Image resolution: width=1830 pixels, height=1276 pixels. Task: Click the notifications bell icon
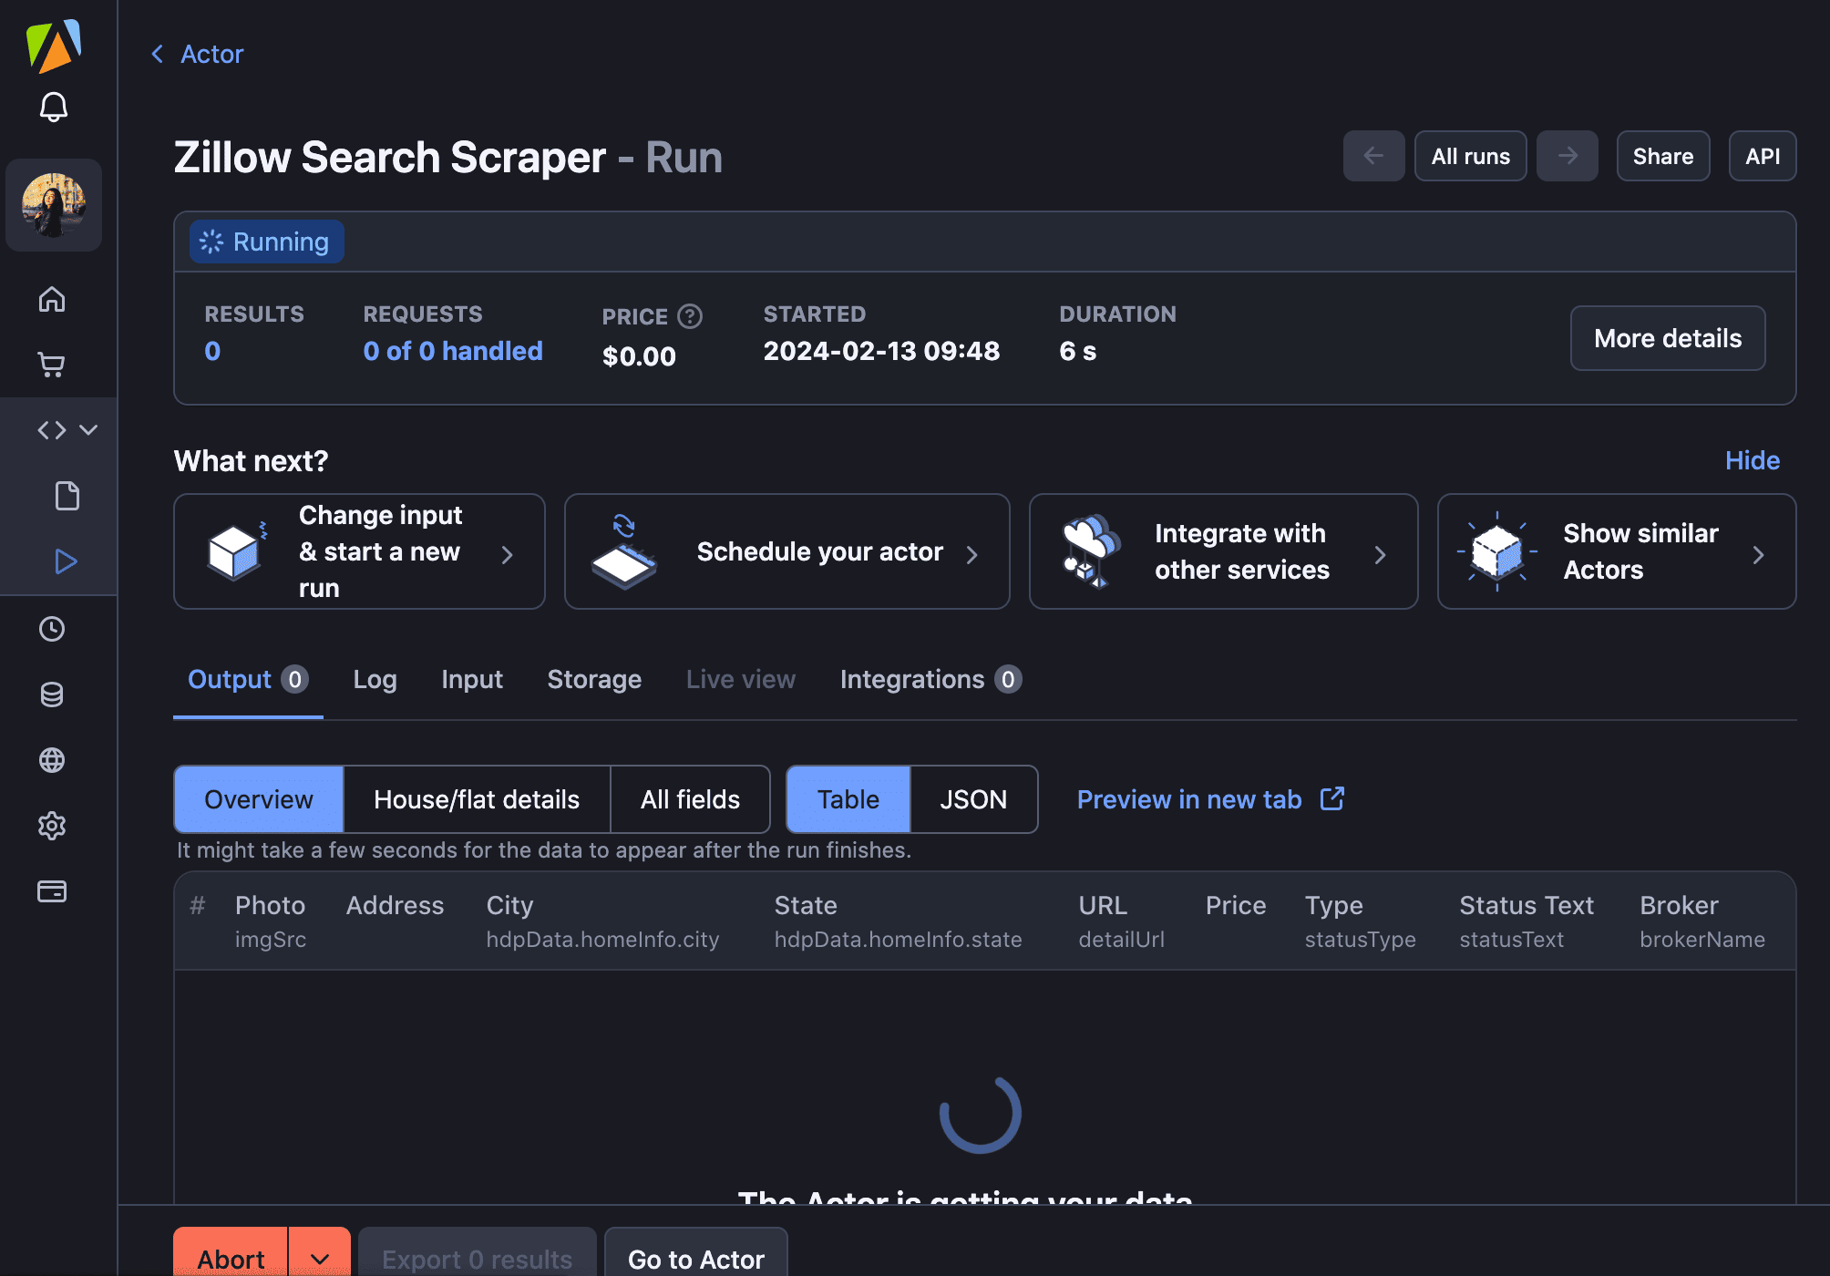[55, 107]
